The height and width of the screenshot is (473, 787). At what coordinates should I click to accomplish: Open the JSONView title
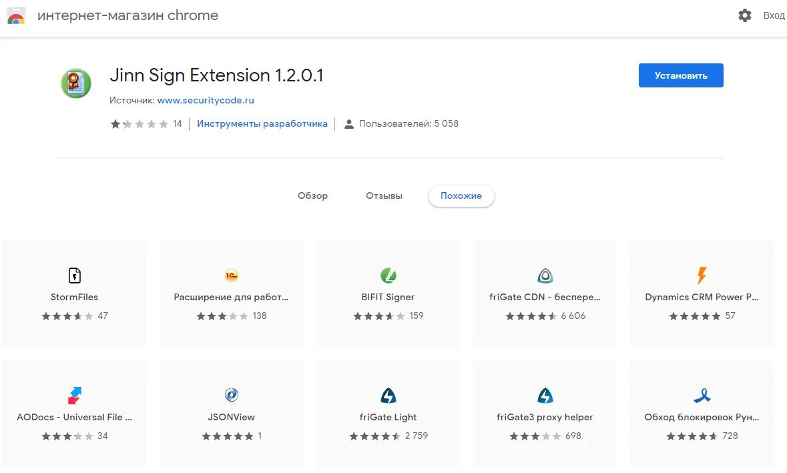[232, 418]
